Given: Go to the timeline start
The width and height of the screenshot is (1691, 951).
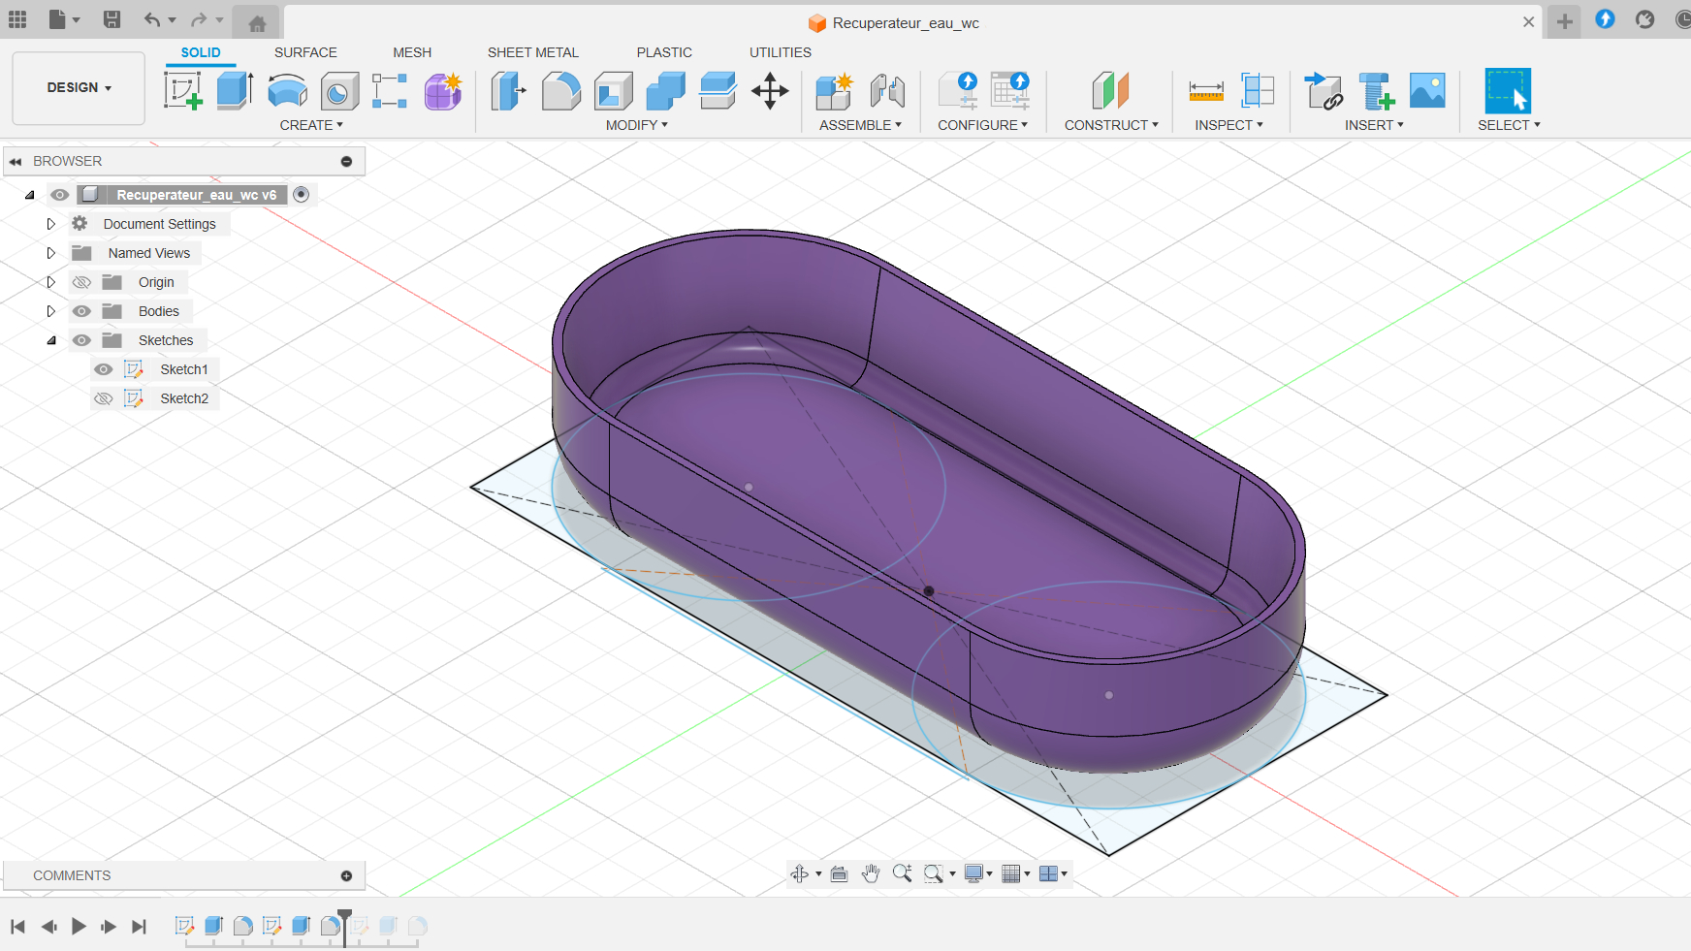Looking at the screenshot, I should point(17,927).
